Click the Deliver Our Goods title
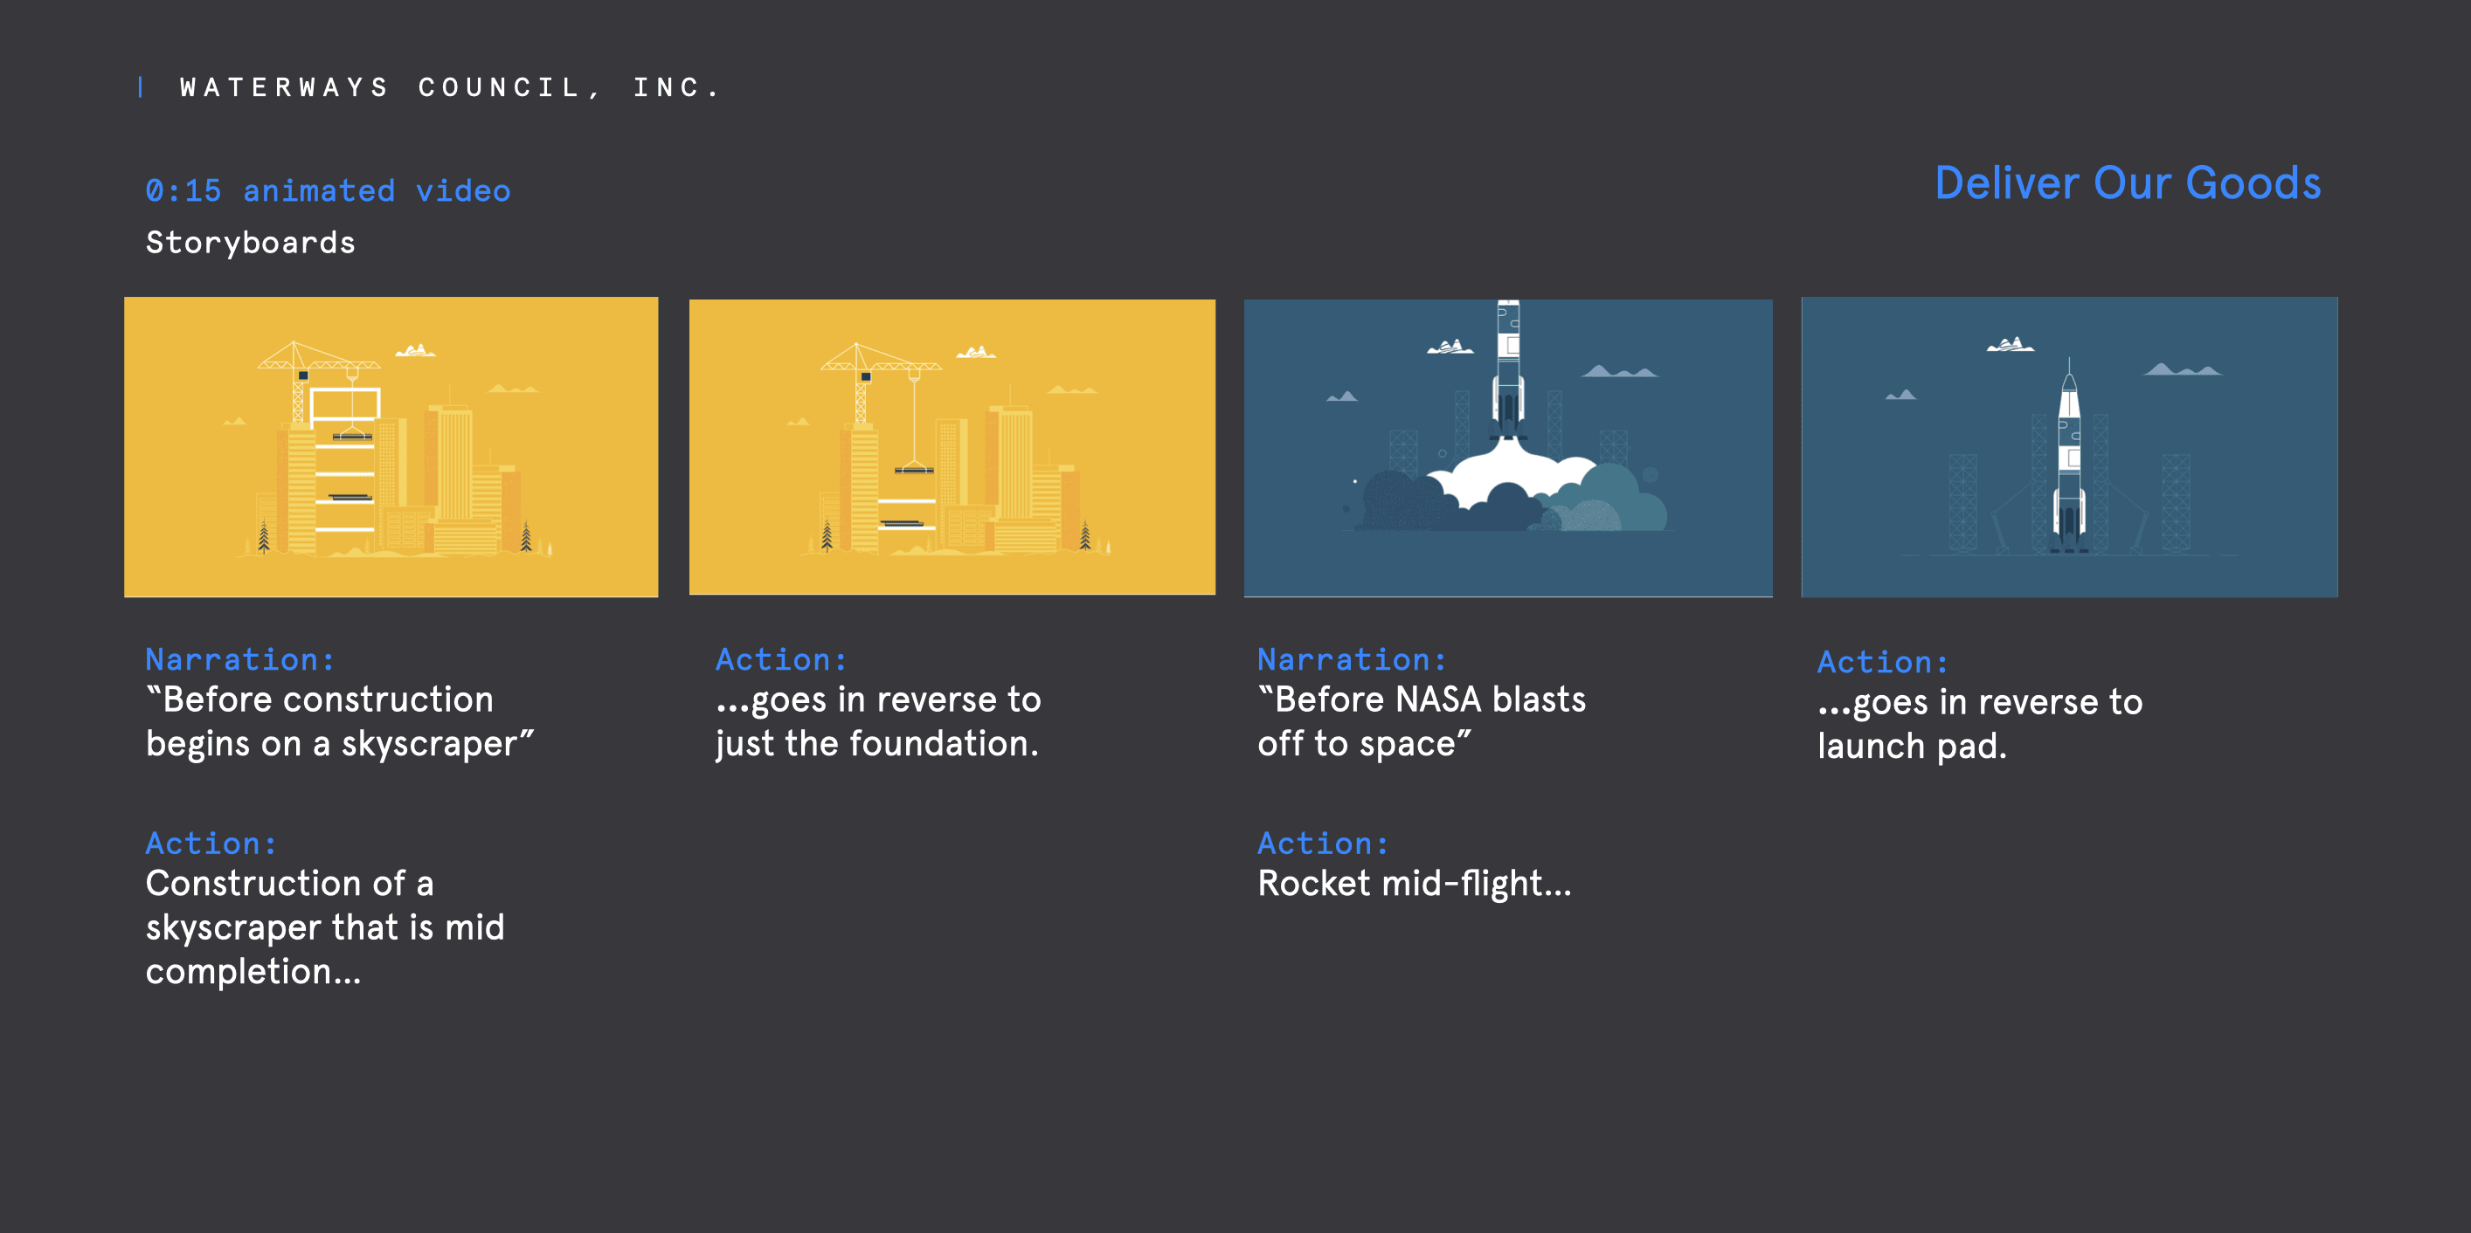 point(2127,183)
